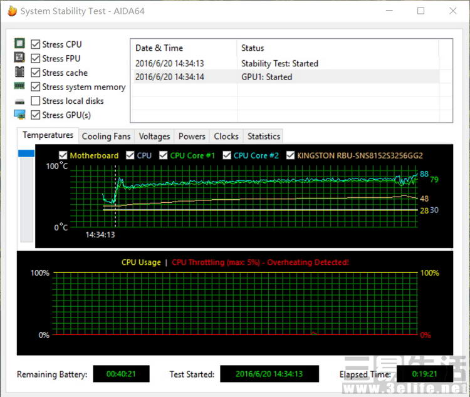Toggle the CPU Core #2 graph checkbox
Screen dimensions: 470x397
click(x=227, y=155)
